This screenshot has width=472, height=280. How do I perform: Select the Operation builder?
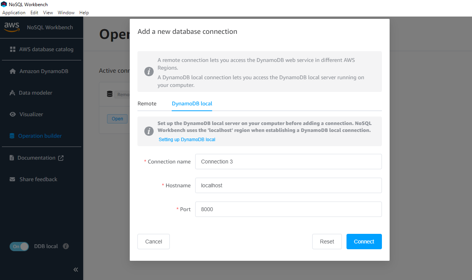pos(39,136)
